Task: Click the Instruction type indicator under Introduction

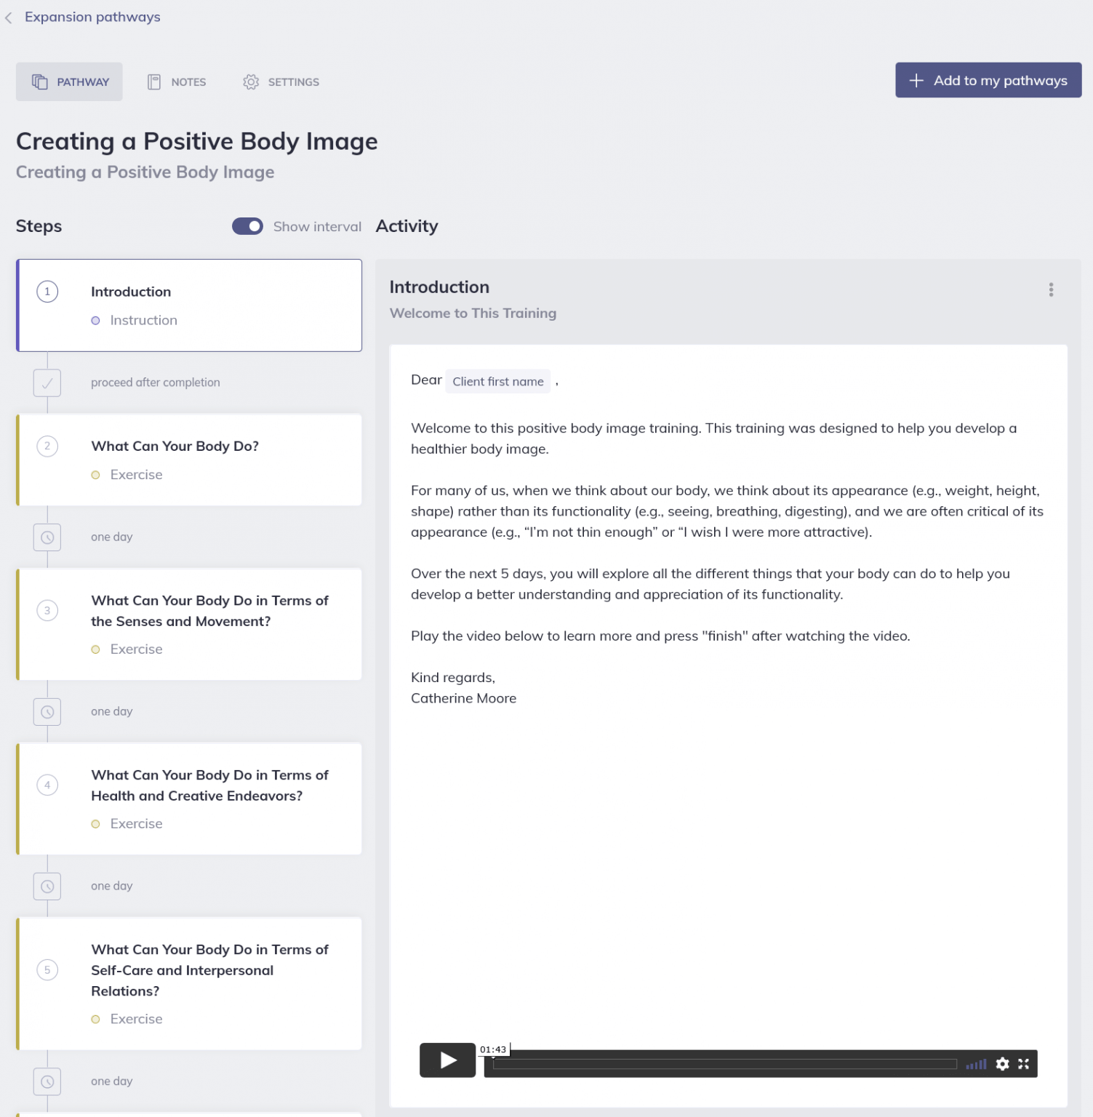Action: coord(96,320)
